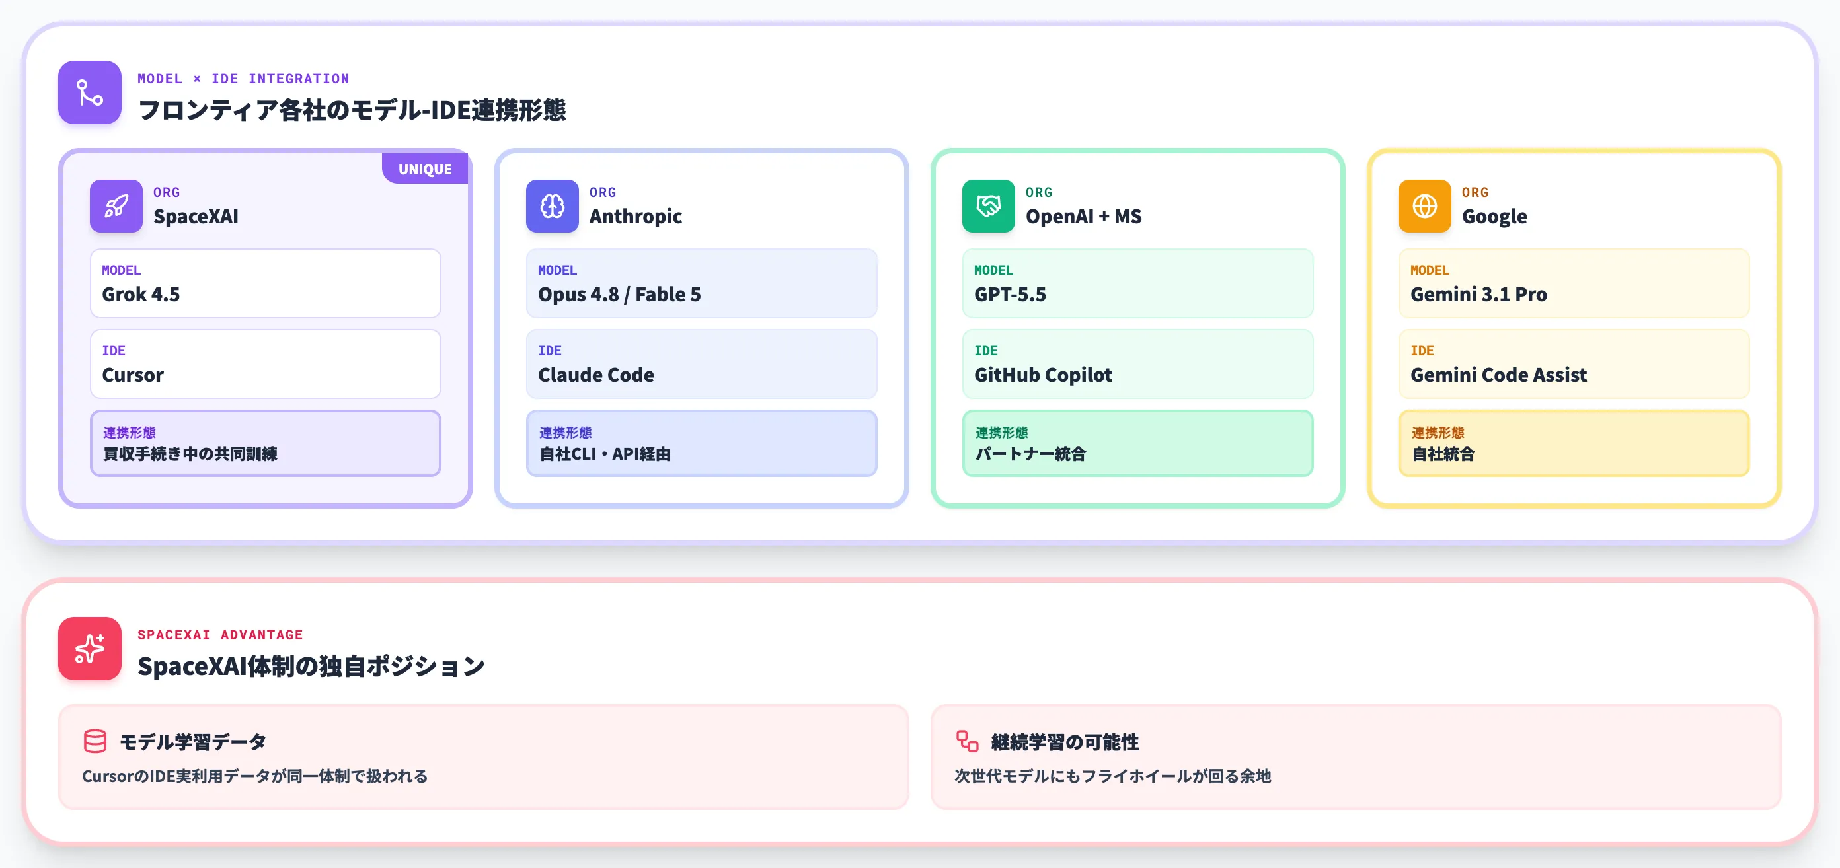Click the text CursorのIDE実利用データが同一体制で扱われる

click(255, 776)
